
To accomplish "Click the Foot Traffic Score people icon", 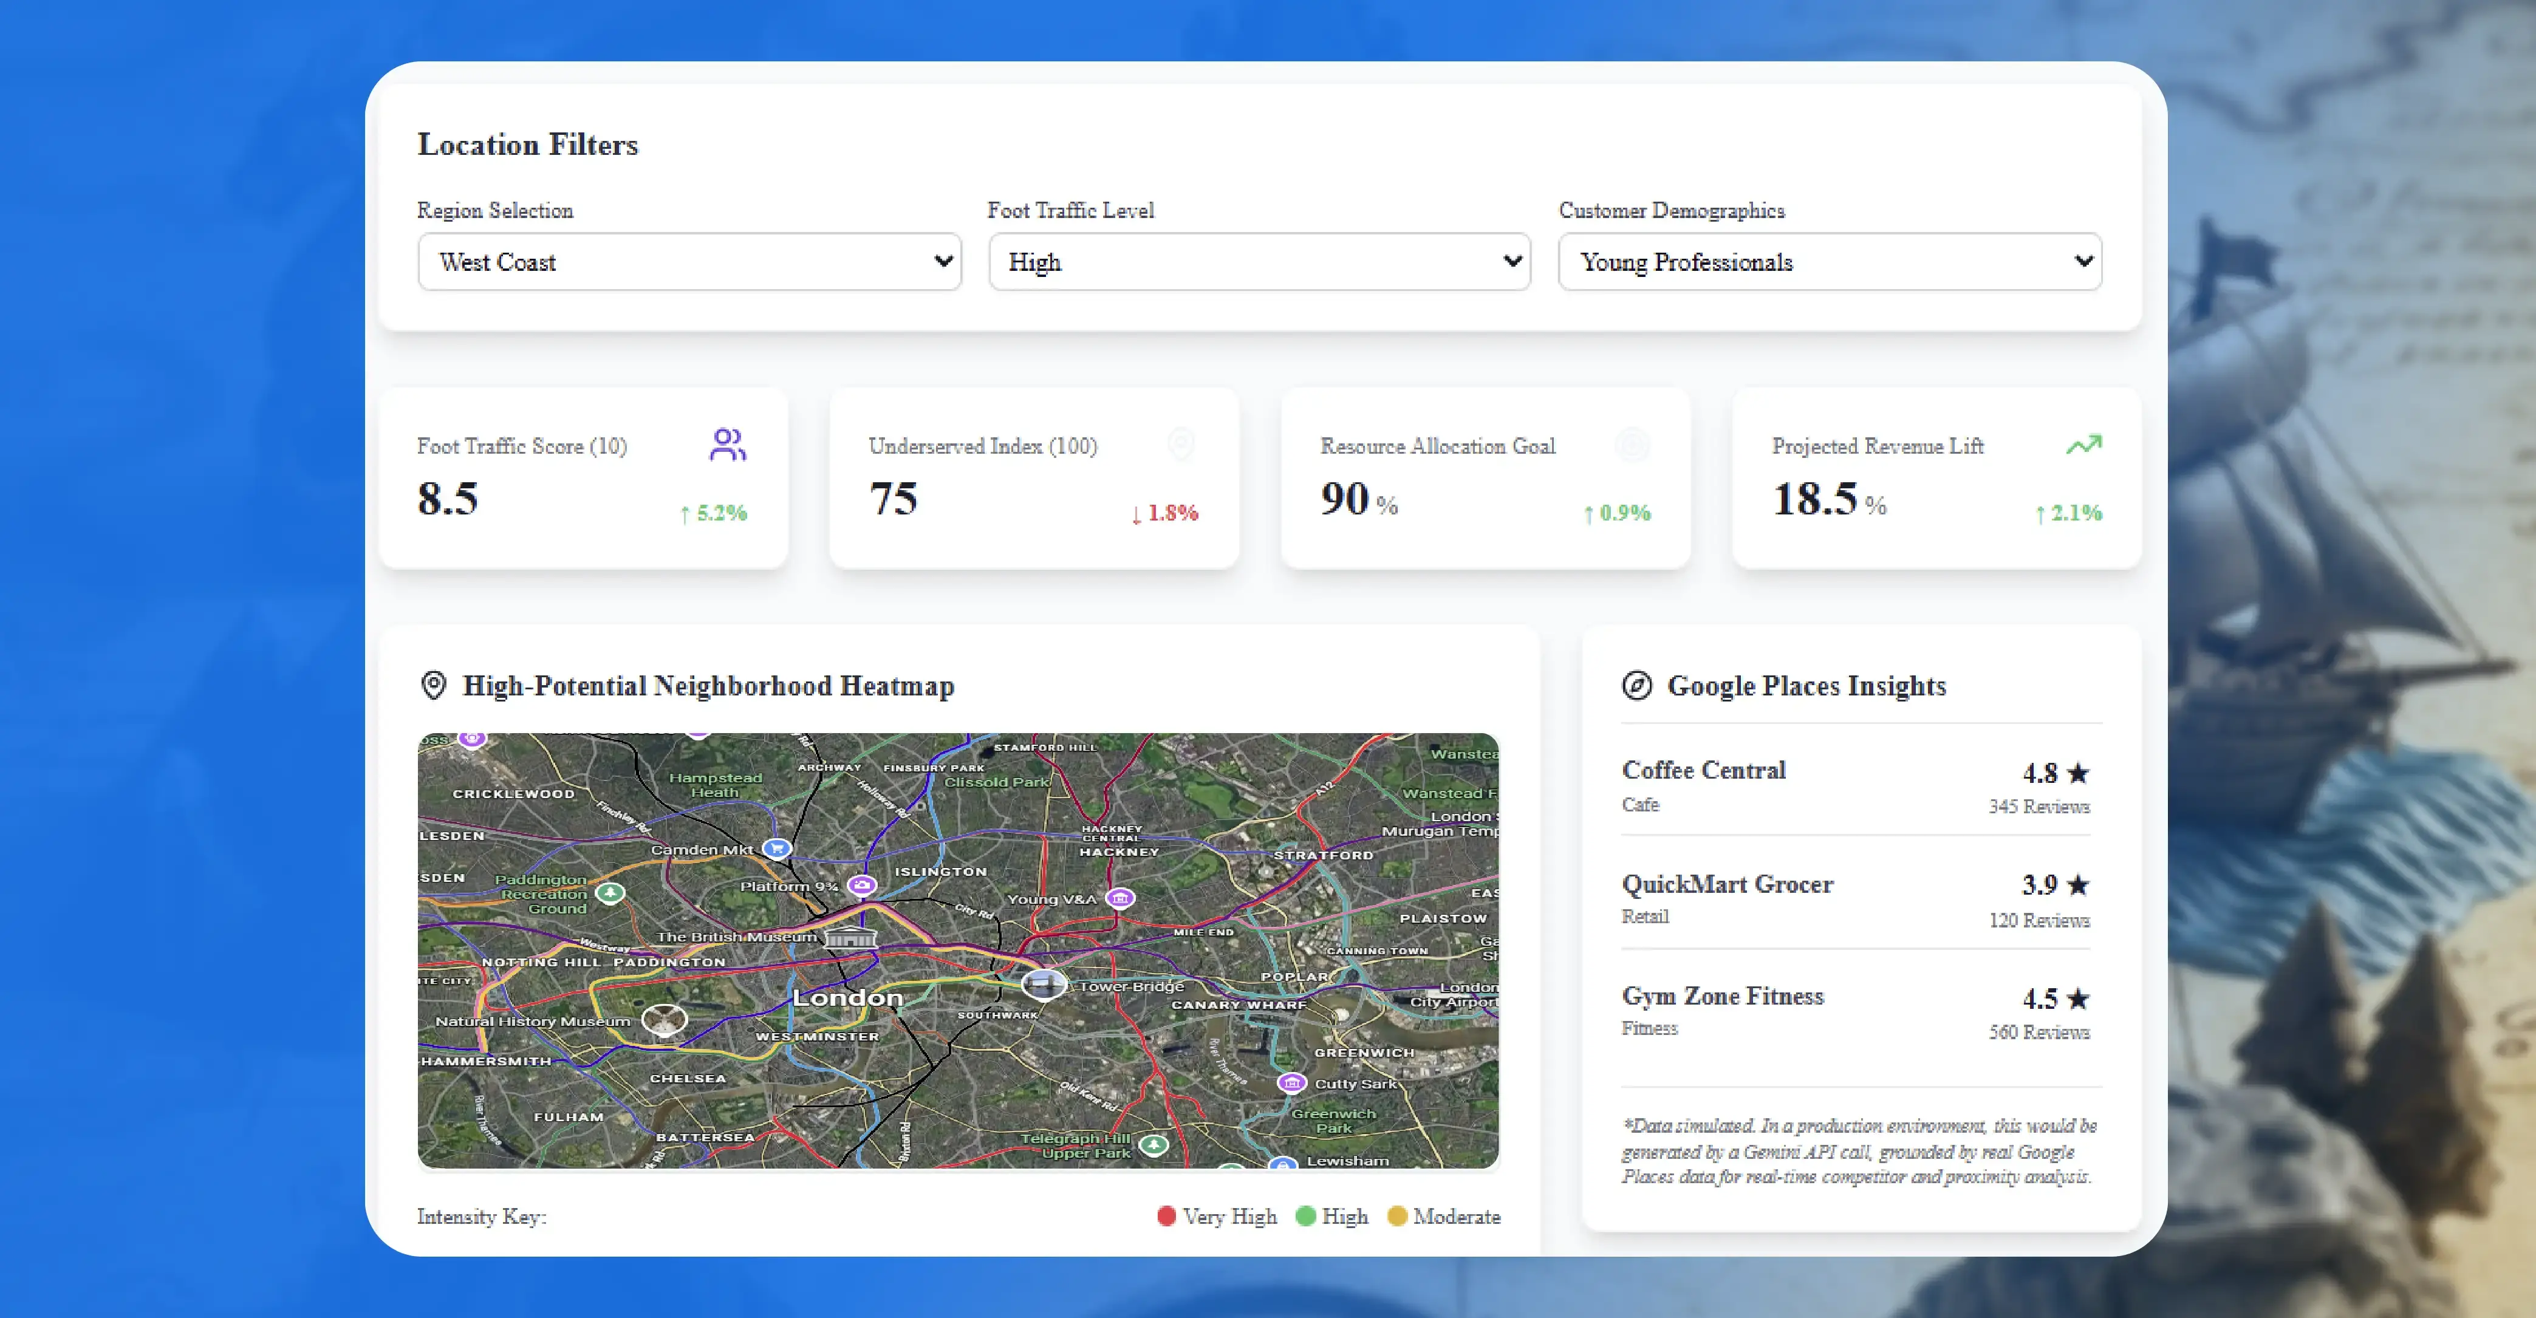I will coord(728,445).
